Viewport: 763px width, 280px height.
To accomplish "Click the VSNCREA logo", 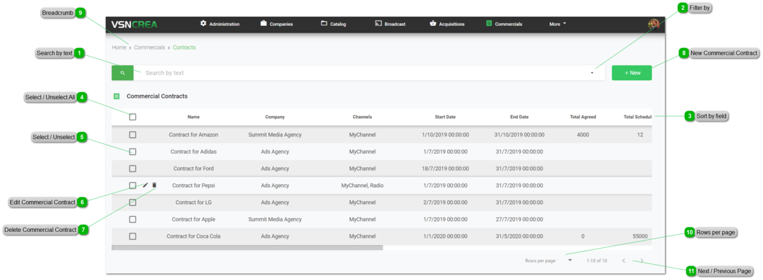I will click(134, 24).
